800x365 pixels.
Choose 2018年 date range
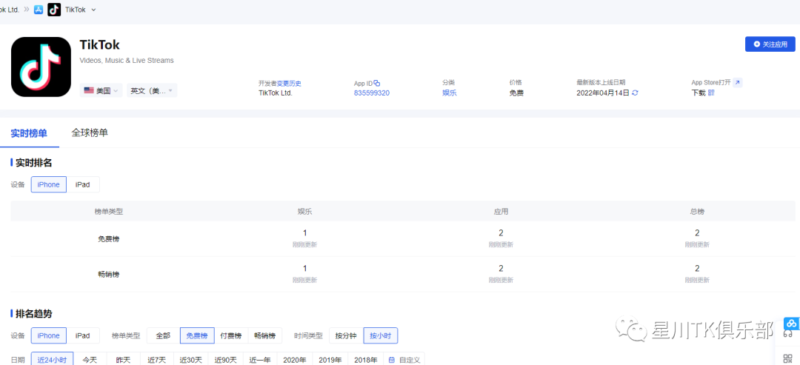(x=365, y=359)
